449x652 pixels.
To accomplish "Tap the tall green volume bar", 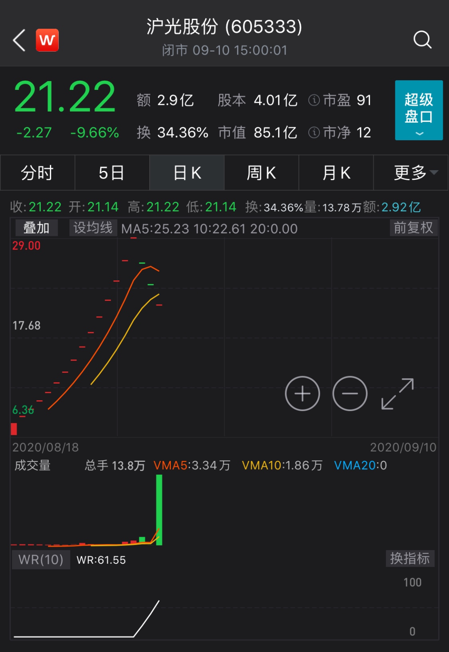I will [x=159, y=510].
